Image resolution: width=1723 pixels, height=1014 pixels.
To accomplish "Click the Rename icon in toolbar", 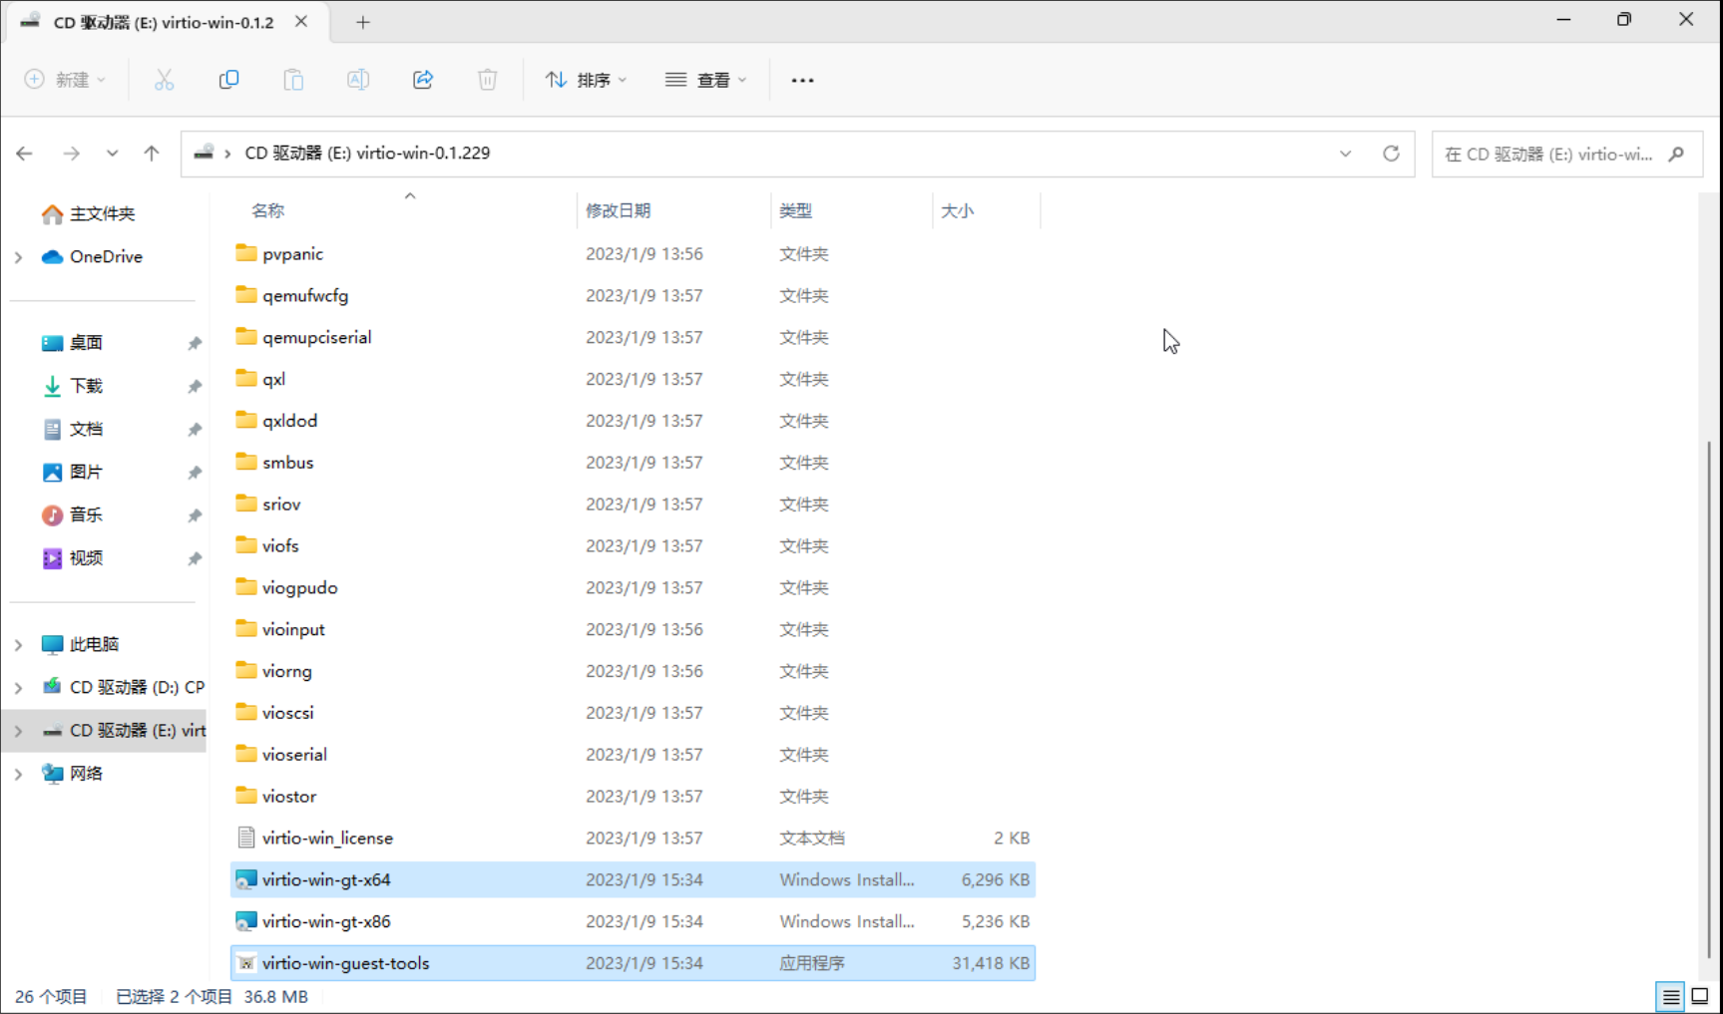I will (358, 80).
